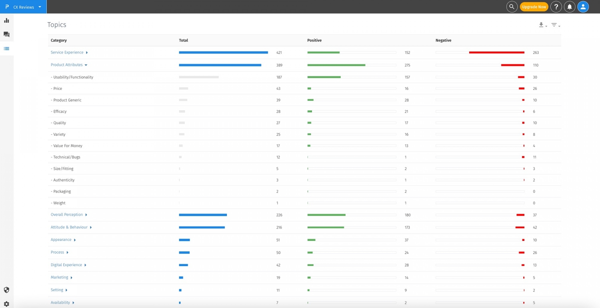Open the user account avatar icon
This screenshot has height=308, width=600.
583,7
